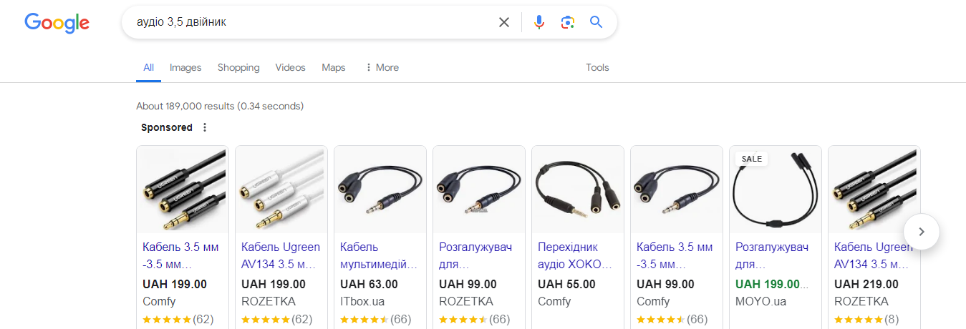Open Comfy cable link priced UAH 199.00
Viewport: 966px width, 329px height.
point(181,255)
